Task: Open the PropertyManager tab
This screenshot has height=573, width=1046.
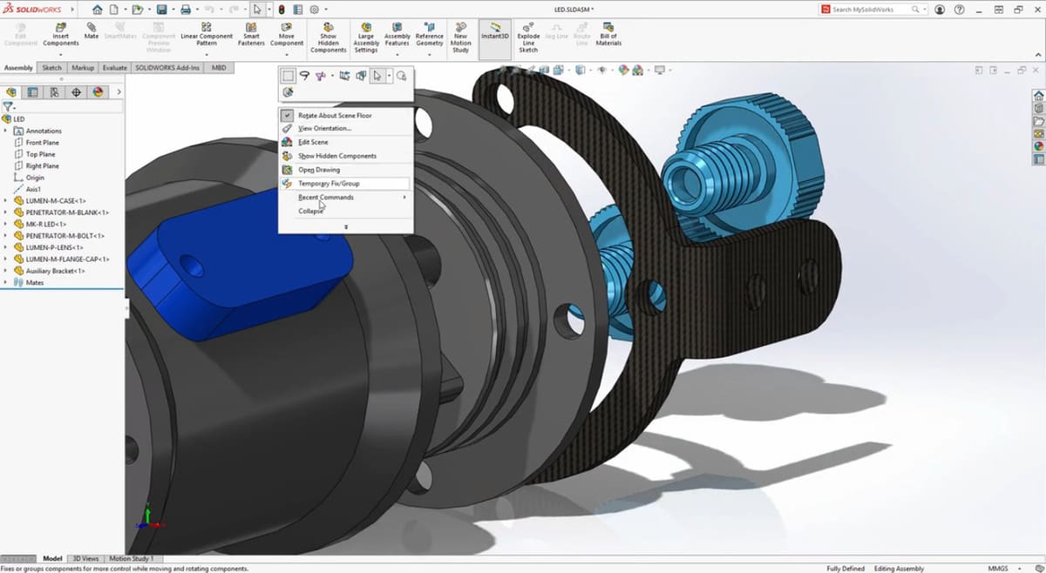Action: coord(33,91)
